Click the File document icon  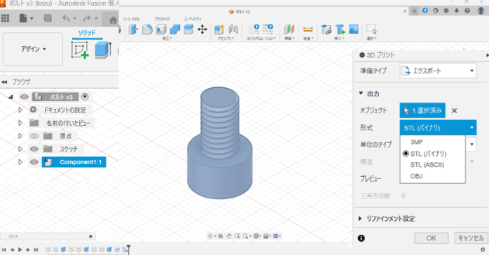click(23, 18)
